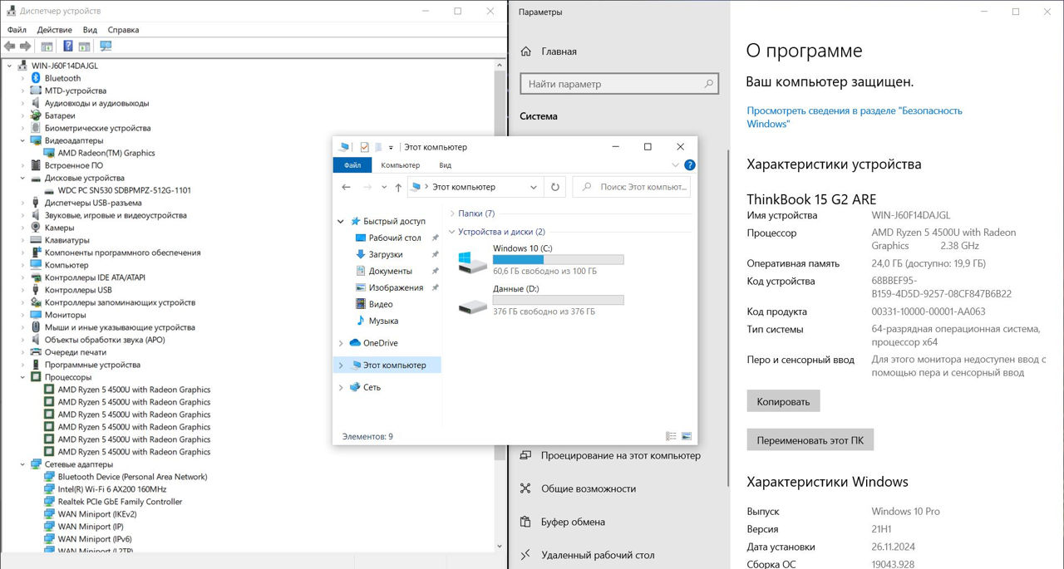This screenshot has height=569, width=1064.
Task: Click the Explorer help question mark icon
Action: [x=689, y=165]
